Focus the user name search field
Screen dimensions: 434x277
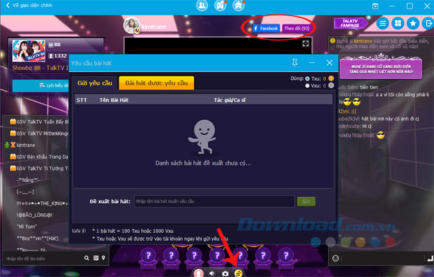43,259
